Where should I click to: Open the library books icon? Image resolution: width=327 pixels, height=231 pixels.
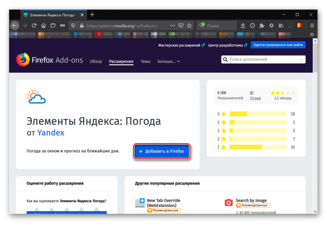(x=281, y=26)
